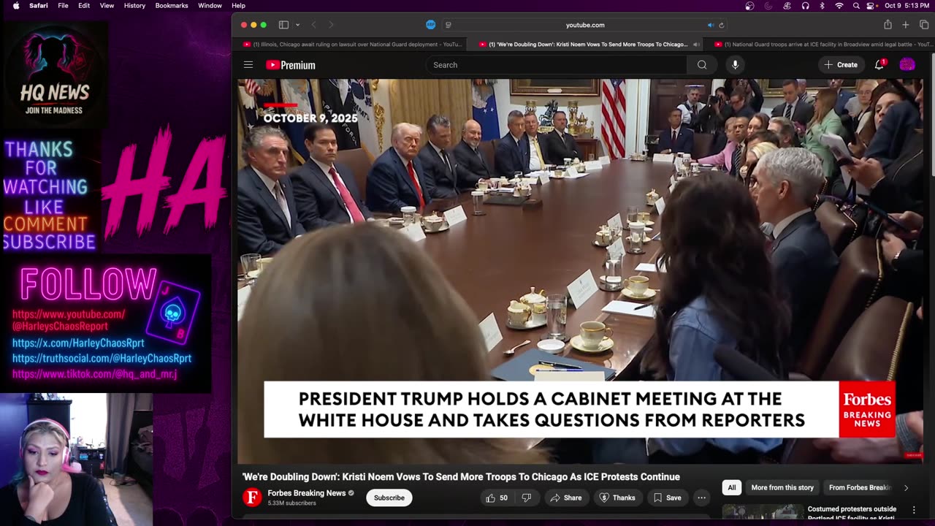Show the Safari tab overview
The width and height of the screenshot is (935, 526).
coord(924,25)
